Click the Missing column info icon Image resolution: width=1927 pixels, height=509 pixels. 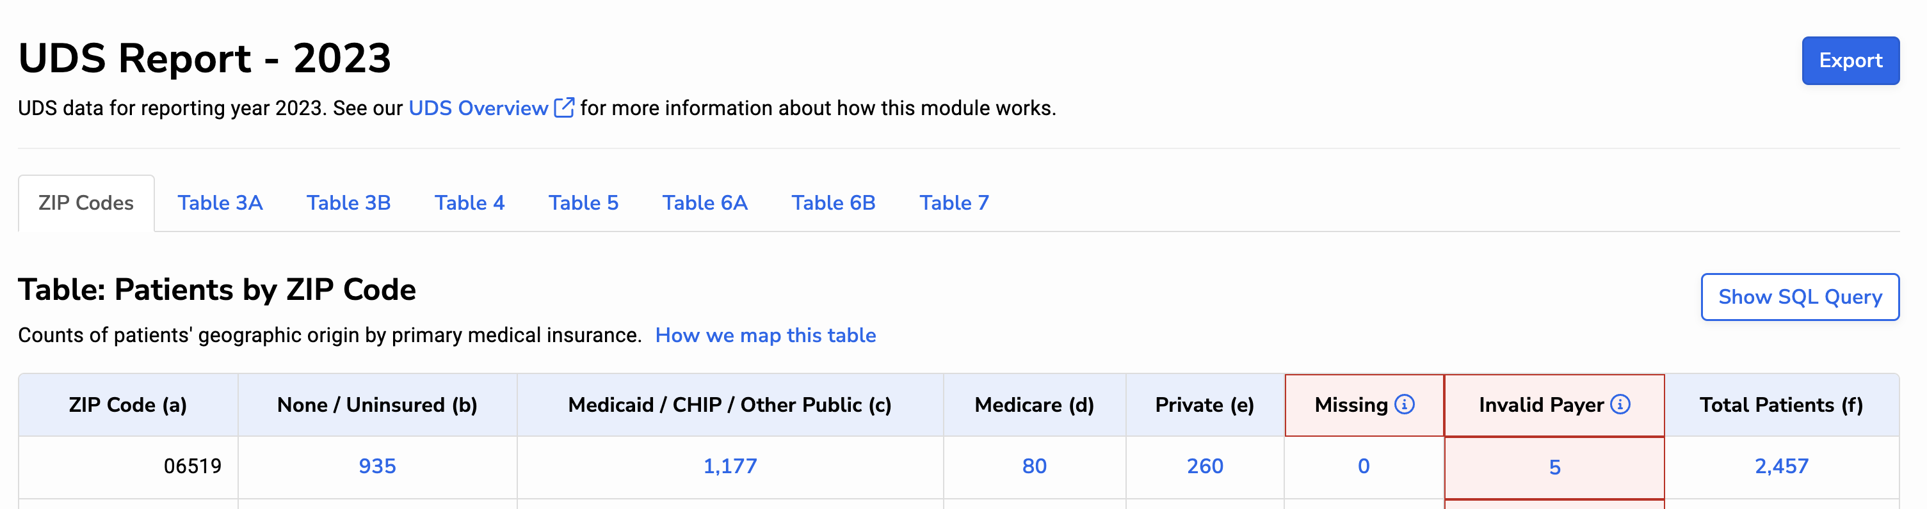(1404, 404)
